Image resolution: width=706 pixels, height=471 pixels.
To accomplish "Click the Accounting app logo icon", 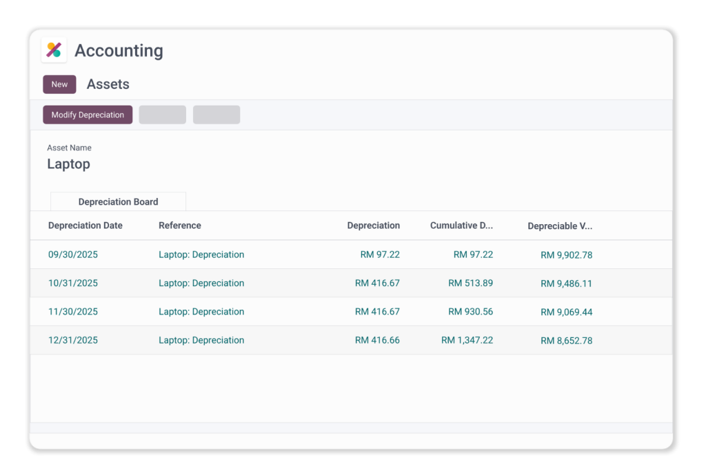I will click(x=54, y=50).
